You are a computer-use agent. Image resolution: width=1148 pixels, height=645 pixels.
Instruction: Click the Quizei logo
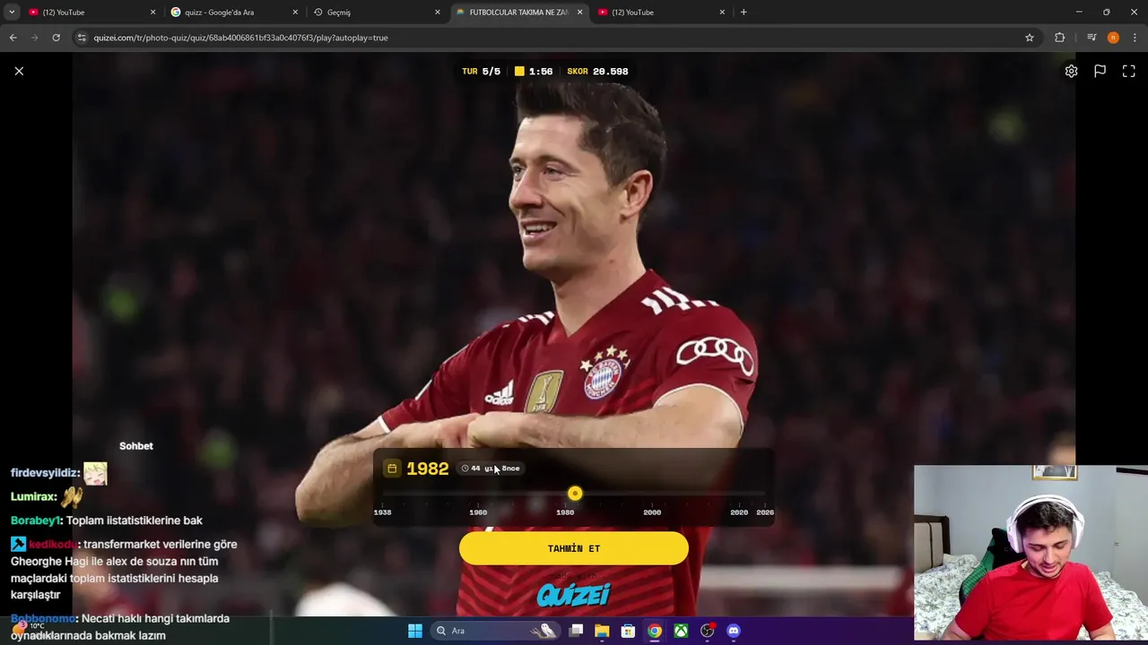pos(574,595)
